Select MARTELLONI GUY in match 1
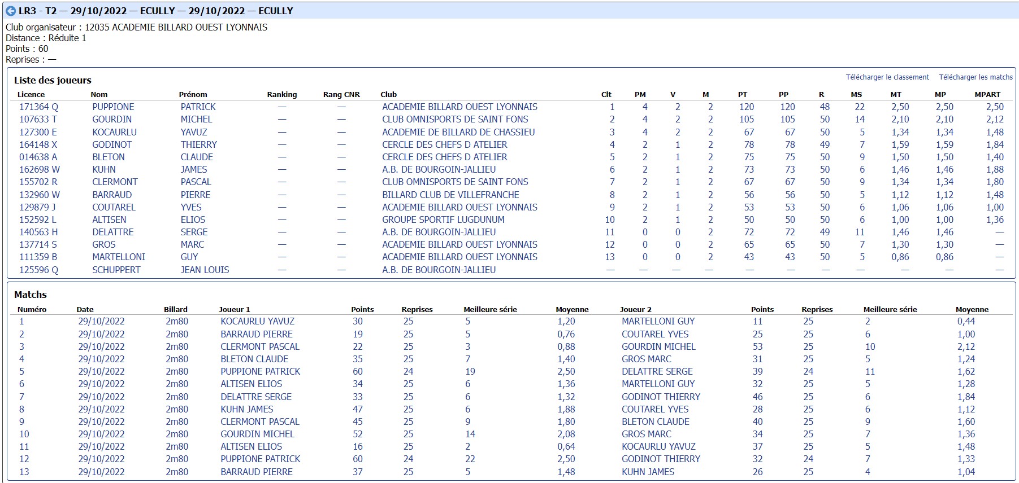Viewport: 1019px width, 483px height. [658, 321]
